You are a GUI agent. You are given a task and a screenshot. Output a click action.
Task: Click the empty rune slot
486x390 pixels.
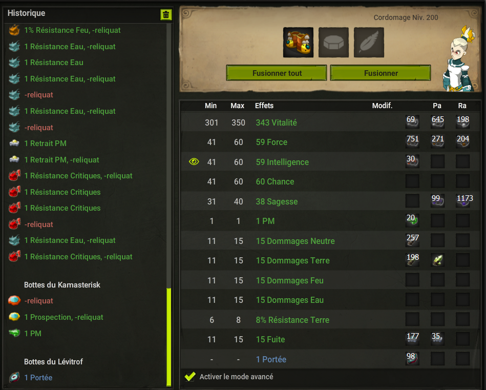[x=333, y=43]
